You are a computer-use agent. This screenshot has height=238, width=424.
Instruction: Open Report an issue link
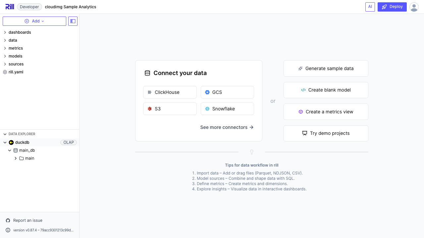point(28,220)
